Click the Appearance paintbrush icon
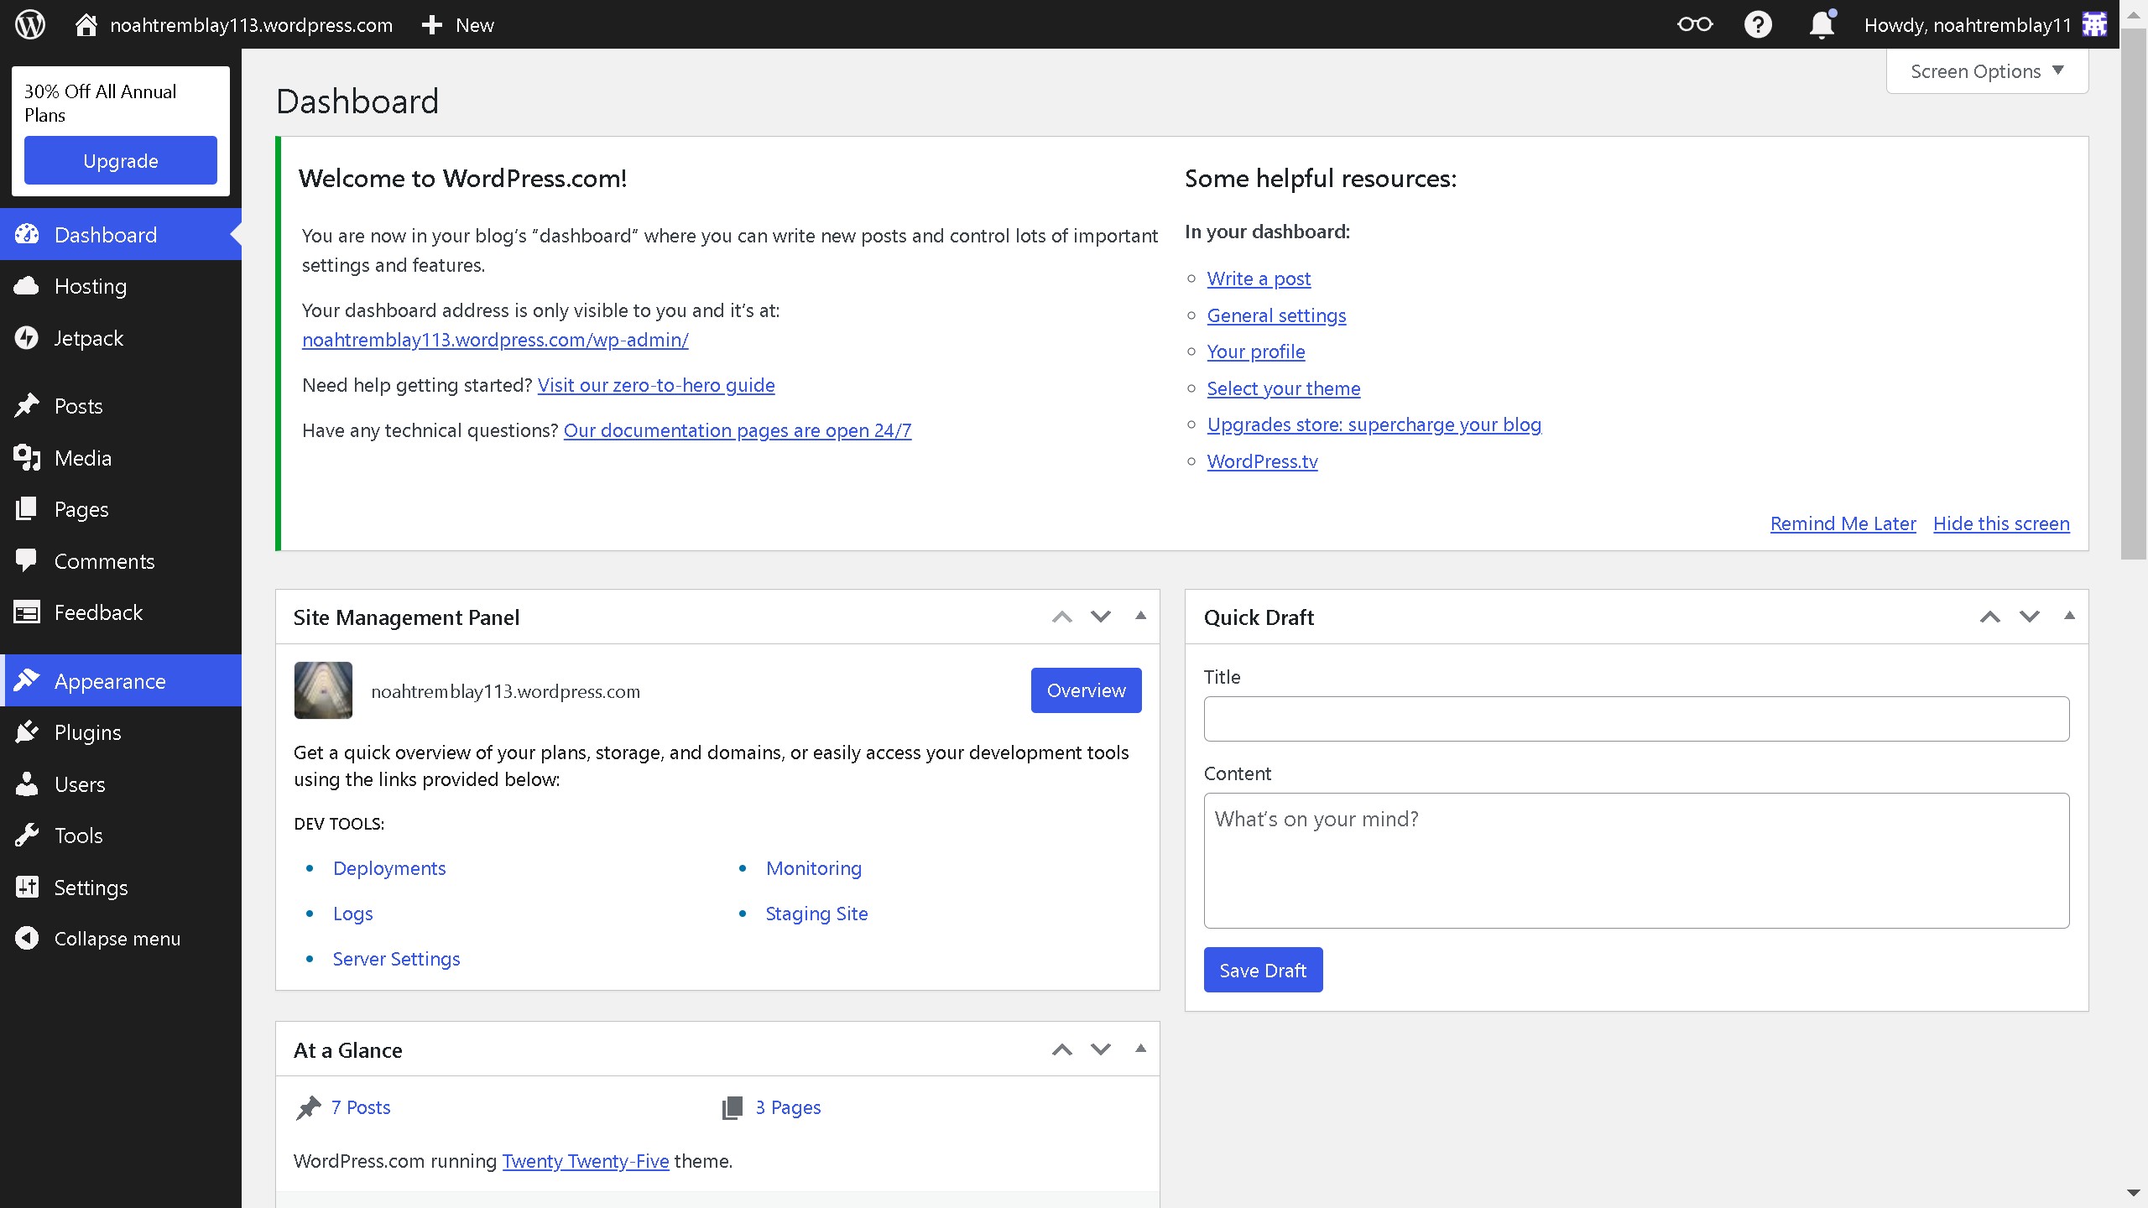 [27, 680]
